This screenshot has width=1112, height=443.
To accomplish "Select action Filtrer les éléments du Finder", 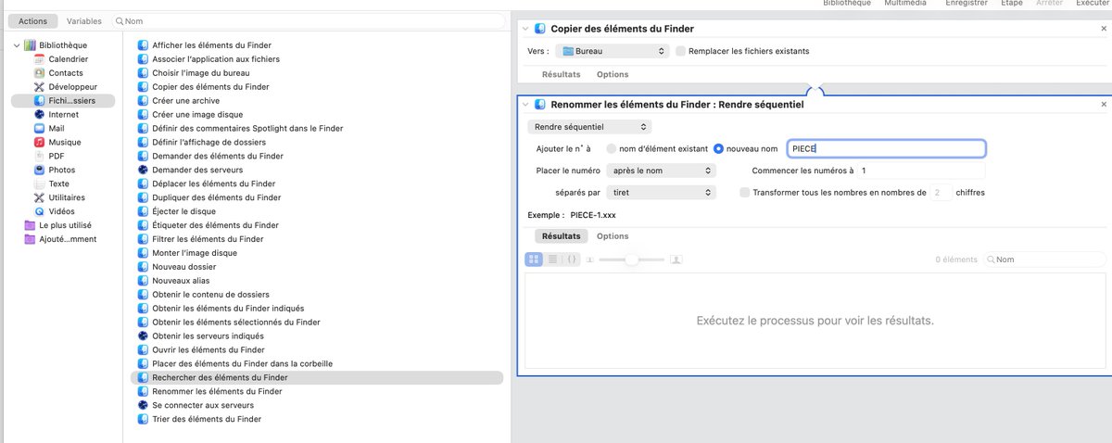I will tap(209, 239).
